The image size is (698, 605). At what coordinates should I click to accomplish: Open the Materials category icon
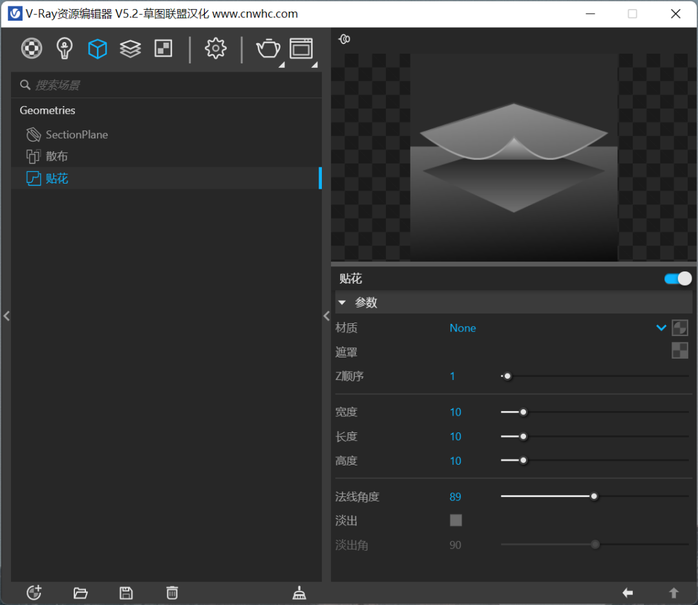point(32,48)
